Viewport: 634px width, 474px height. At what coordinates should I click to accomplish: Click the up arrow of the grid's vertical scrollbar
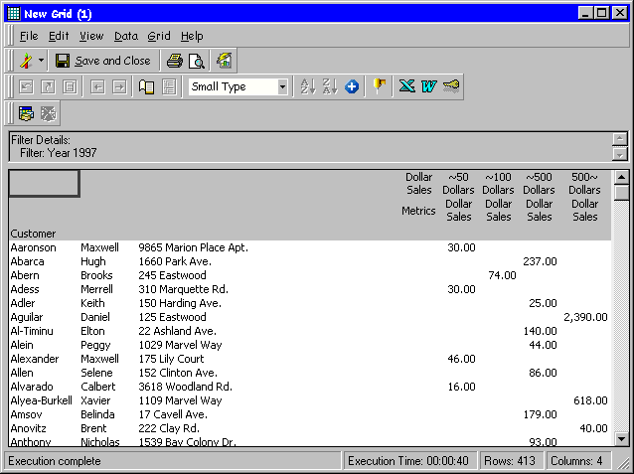pos(621,177)
